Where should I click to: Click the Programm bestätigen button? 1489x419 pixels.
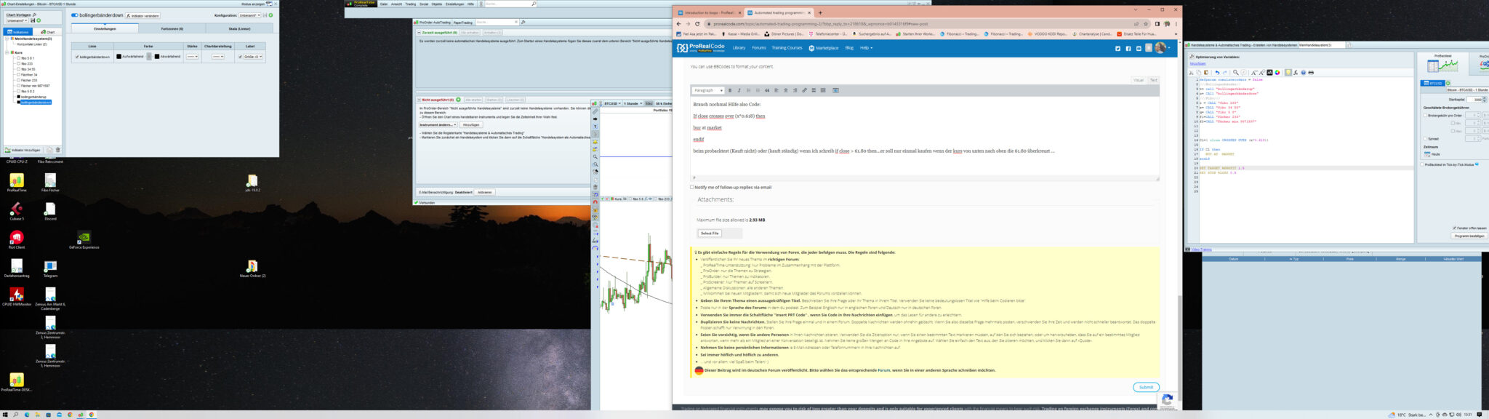click(x=1469, y=236)
